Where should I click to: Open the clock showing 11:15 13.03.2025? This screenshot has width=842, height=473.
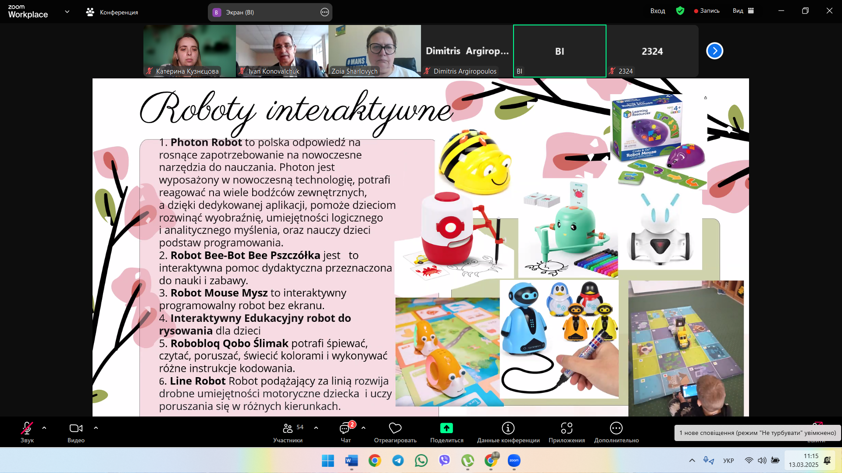[x=803, y=461]
